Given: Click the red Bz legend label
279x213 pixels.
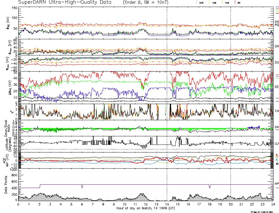Looking at the screenshot, I should (x=277, y=155).
